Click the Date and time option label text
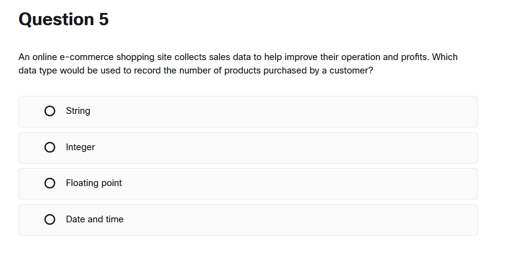 tap(94, 219)
